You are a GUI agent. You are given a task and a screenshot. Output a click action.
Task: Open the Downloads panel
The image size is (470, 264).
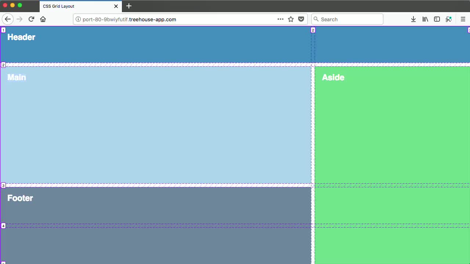pyautogui.click(x=413, y=19)
